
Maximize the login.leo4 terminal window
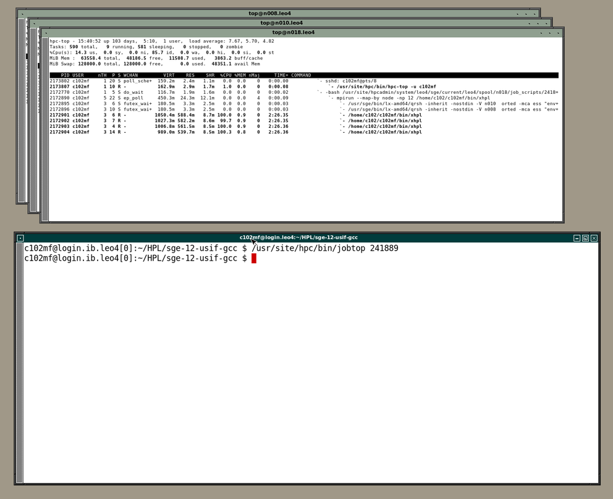[585, 238]
